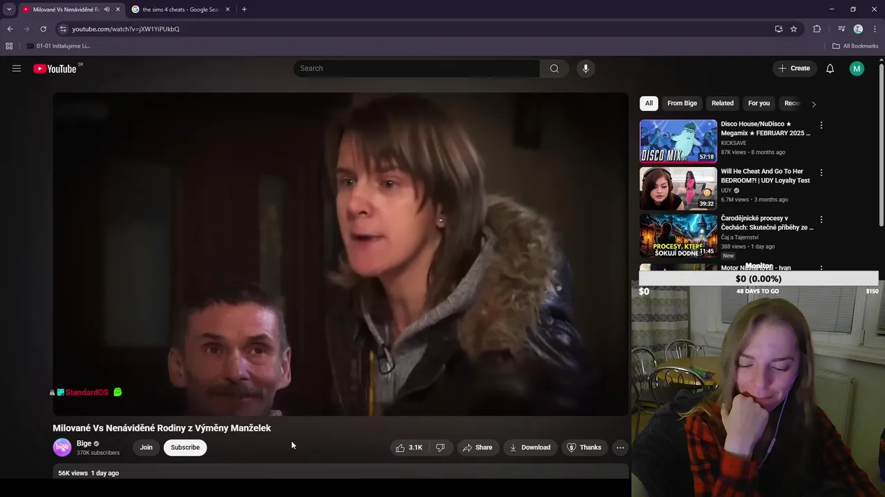View site information icon in address bar
The image size is (885, 497).
click(63, 29)
